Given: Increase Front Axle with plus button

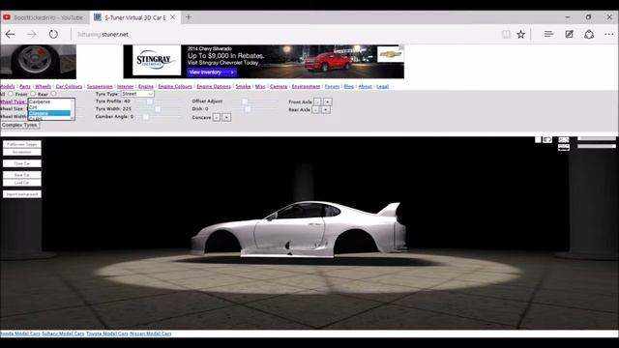Looking at the screenshot, I should pos(327,101).
